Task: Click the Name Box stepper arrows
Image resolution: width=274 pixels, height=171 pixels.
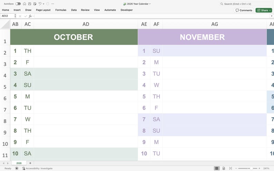Action: [15, 16]
